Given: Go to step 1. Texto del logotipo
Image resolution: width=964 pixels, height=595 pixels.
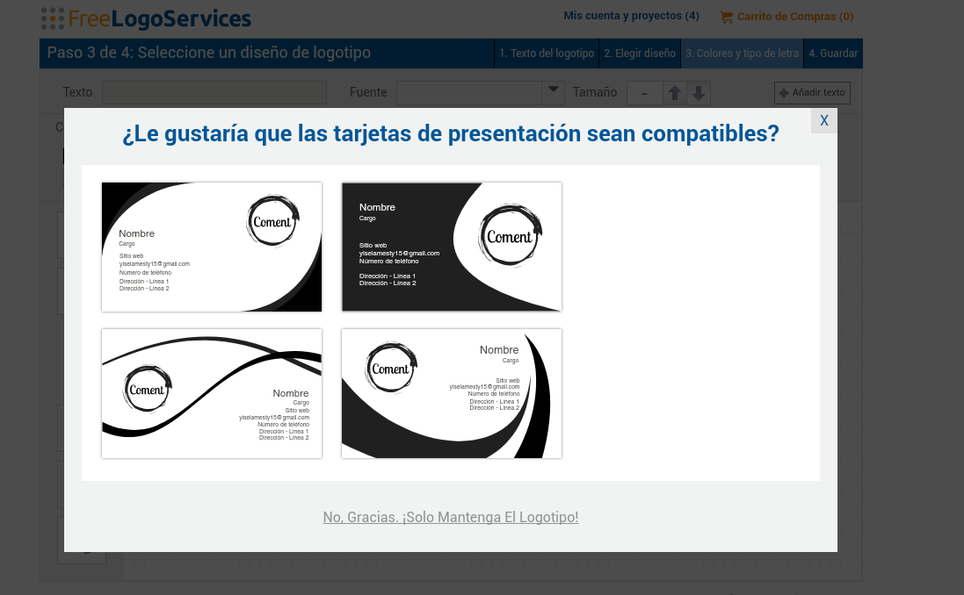Looking at the screenshot, I should point(547,54).
